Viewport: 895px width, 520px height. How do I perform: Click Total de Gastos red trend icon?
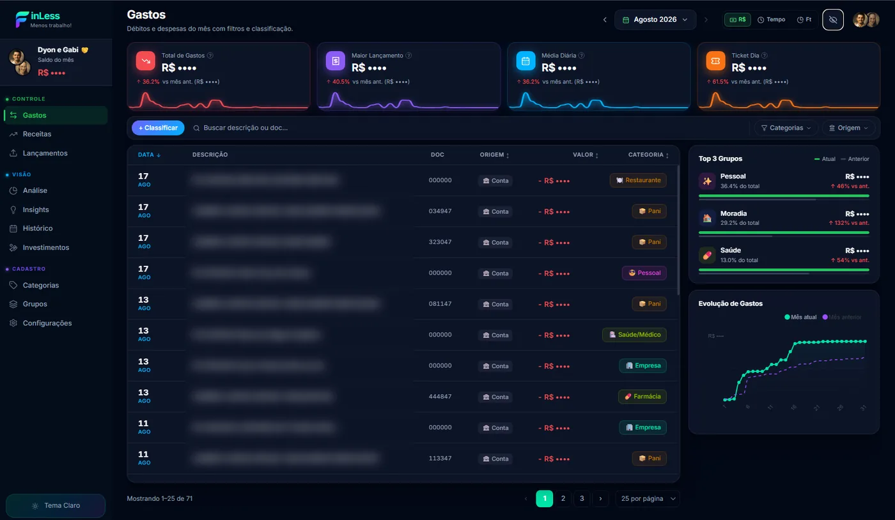pos(146,61)
